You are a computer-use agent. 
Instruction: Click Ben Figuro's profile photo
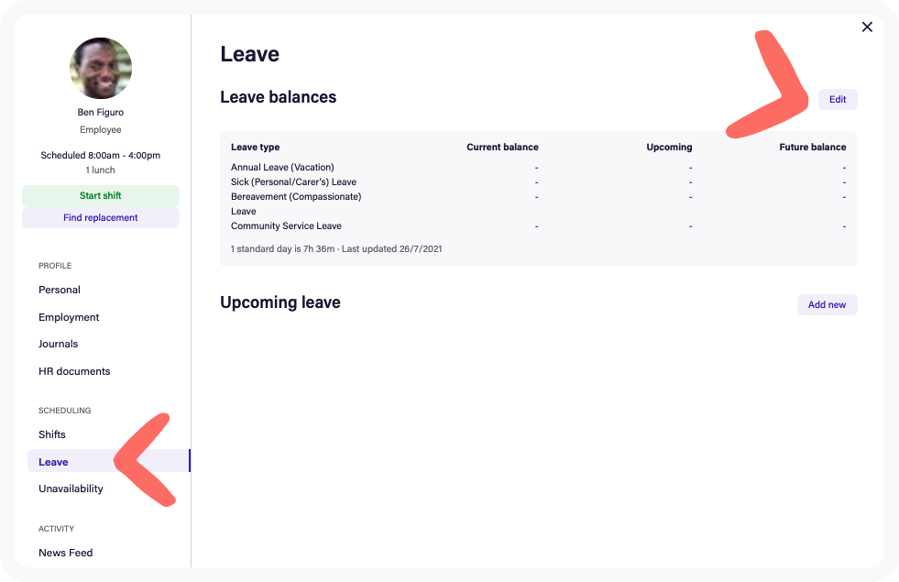click(101, 68)
